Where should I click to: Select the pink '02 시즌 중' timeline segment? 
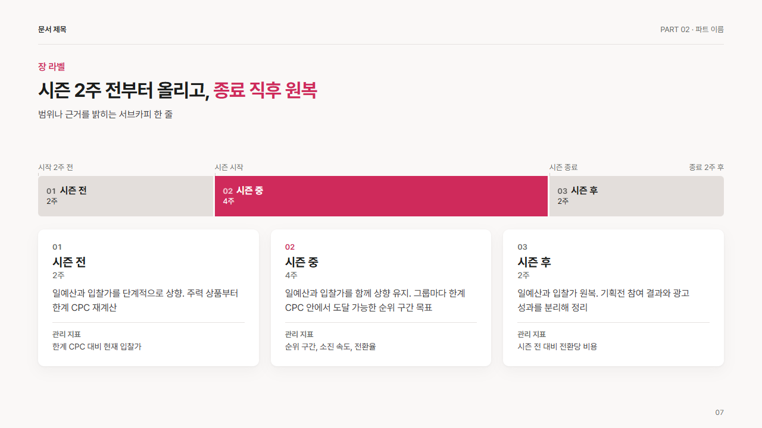[381, 196]
